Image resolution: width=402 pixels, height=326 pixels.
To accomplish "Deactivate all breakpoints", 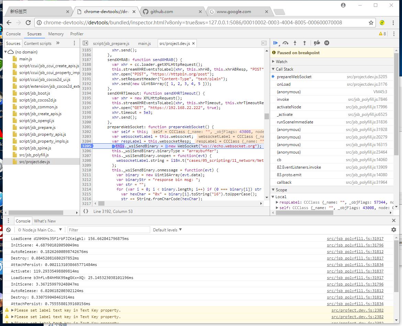I will (x=317, y=43).
